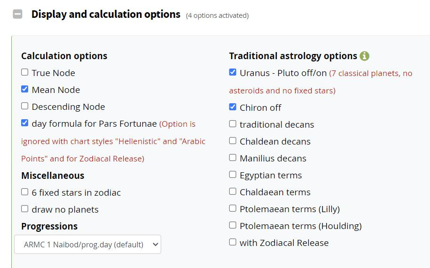Check the Egyptian terms option
Screen dimensions: 430x268
click(x=233, y=175)
